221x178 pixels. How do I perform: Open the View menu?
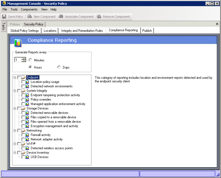click(x=44, y=9)
